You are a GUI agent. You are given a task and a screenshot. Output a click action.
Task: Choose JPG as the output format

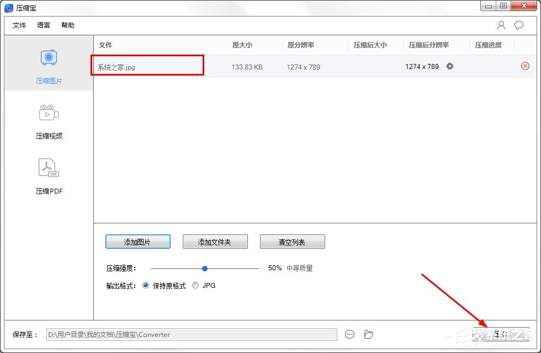click(x=195, y=286)
